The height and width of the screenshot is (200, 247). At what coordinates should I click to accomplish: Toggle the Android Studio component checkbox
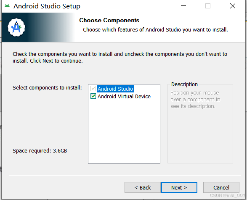click(x=93, y=89)
